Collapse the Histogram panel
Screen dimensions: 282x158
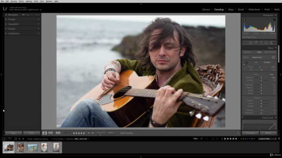276,15
